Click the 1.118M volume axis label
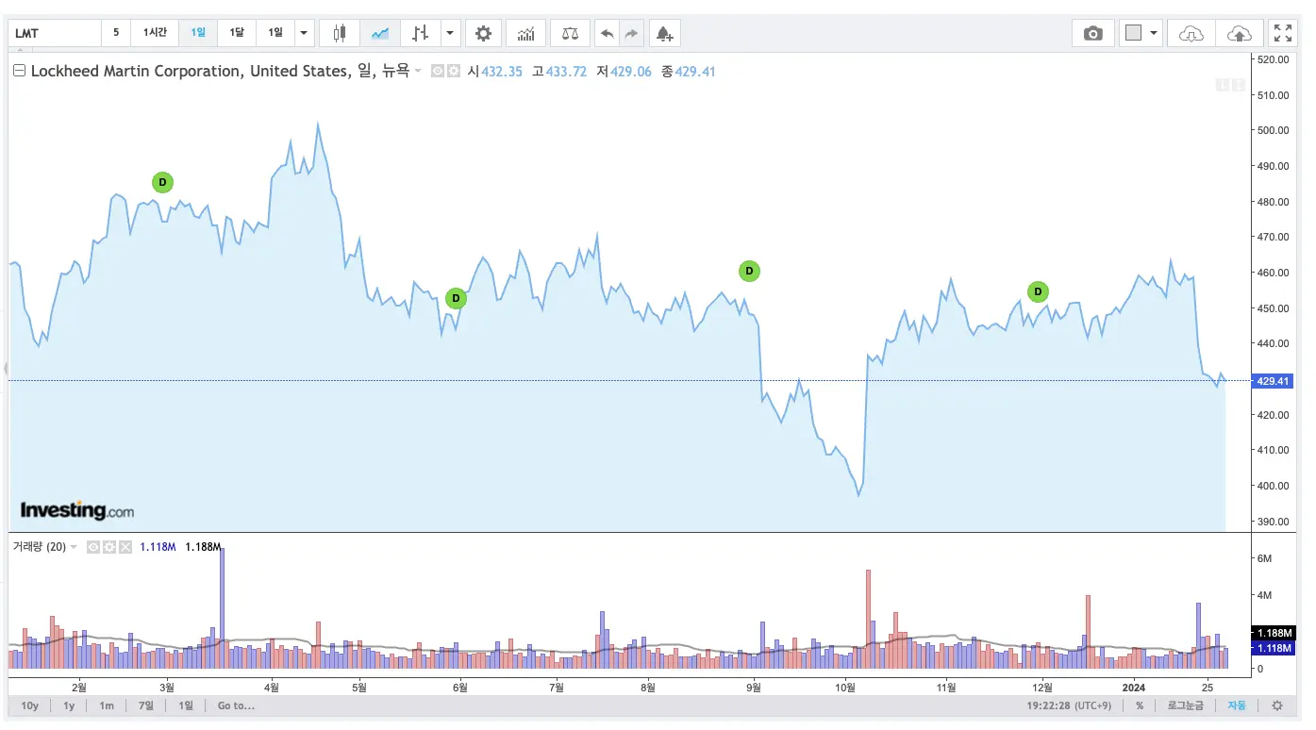Screen dimensions: 1316x730 (x=1272, y=648)
